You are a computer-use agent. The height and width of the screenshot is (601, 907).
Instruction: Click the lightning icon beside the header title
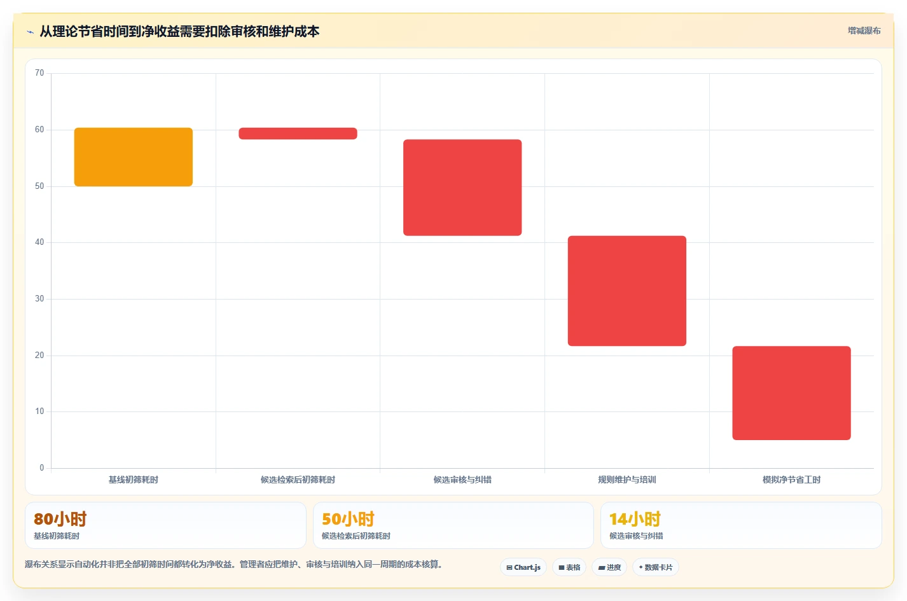point(30,32)
